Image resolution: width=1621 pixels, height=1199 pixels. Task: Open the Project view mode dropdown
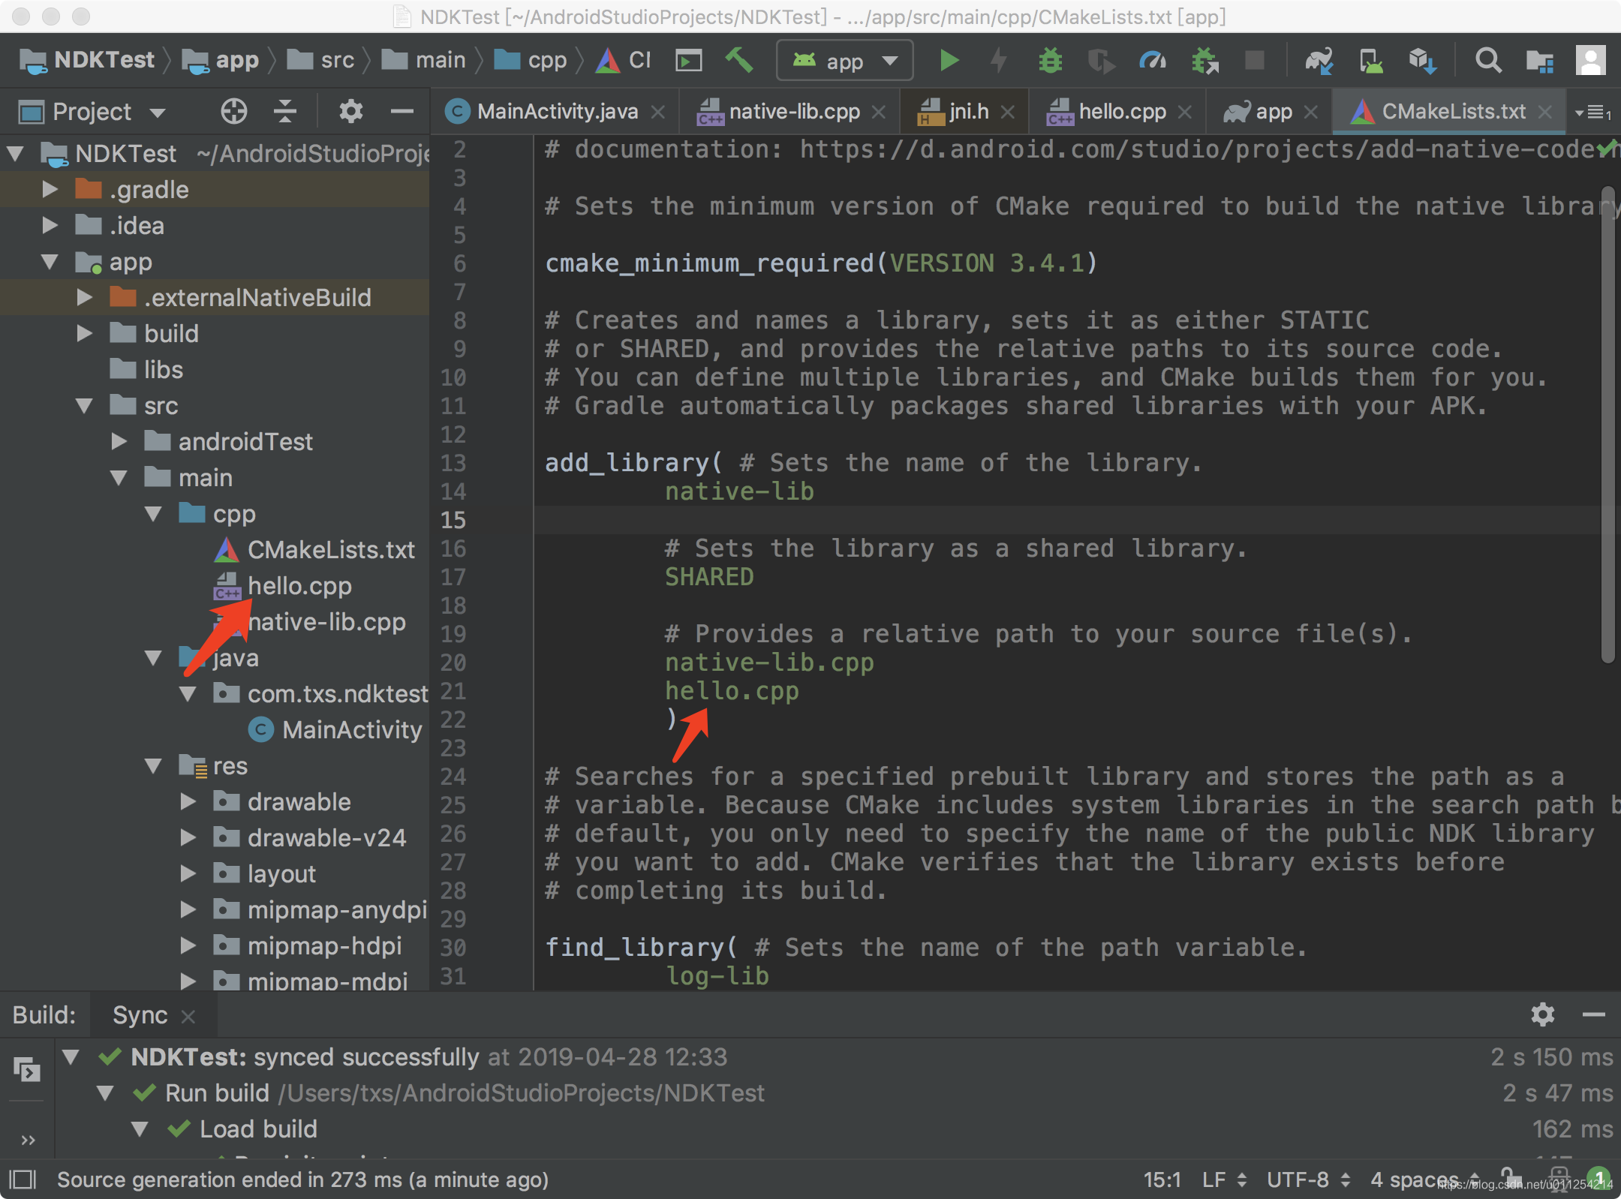coord(92,112)
